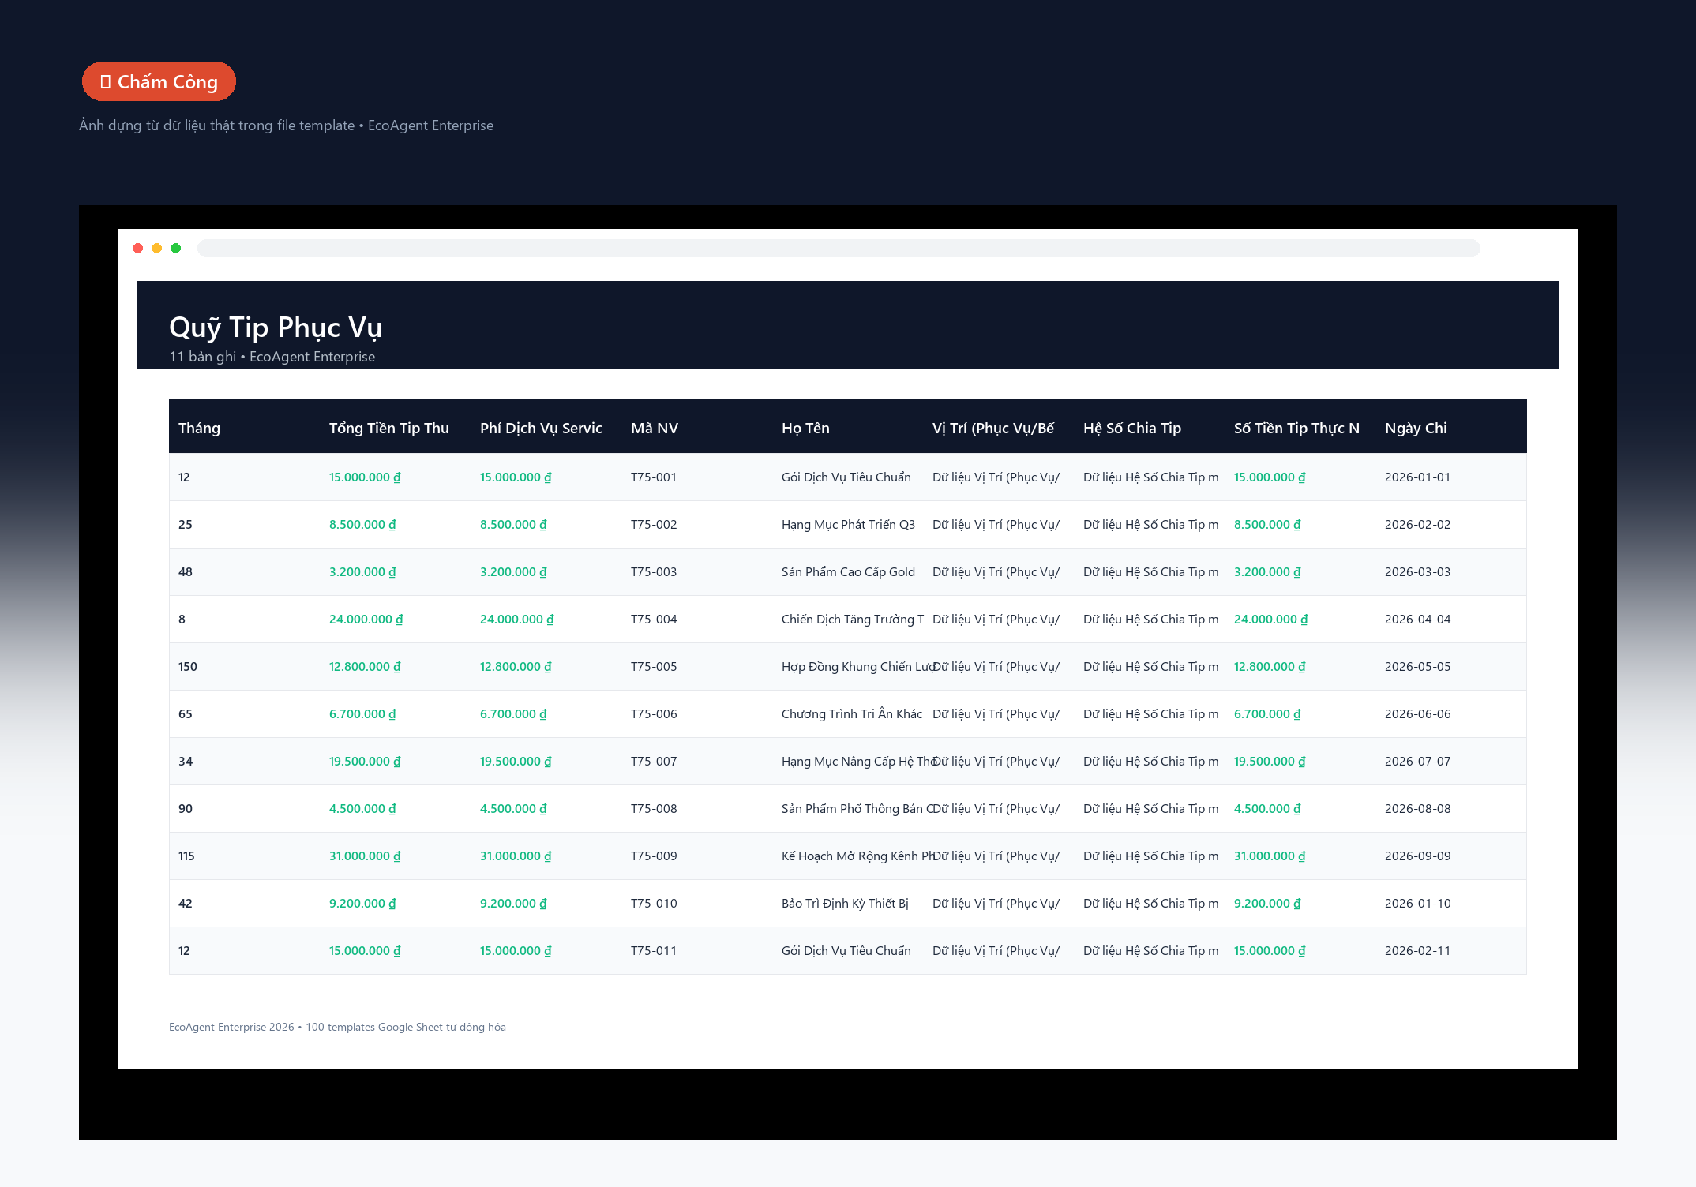The width and height of the screenshot is (1696, 1187).
Task: Click the date 2026-01-01
Action: coord(1417,477)
